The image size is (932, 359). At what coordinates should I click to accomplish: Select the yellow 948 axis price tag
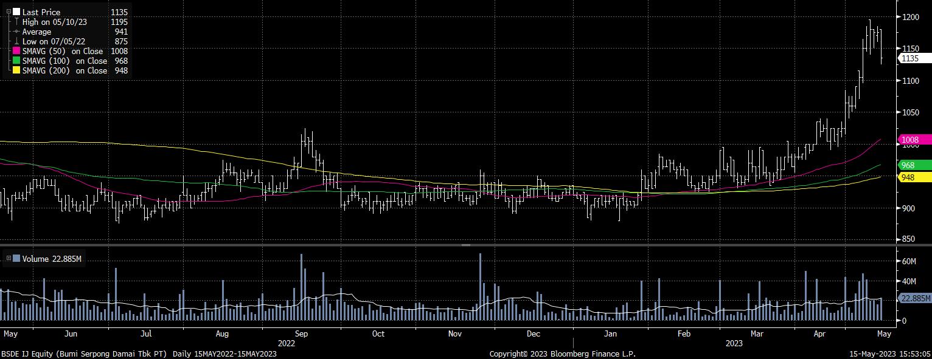coord(914,177)
